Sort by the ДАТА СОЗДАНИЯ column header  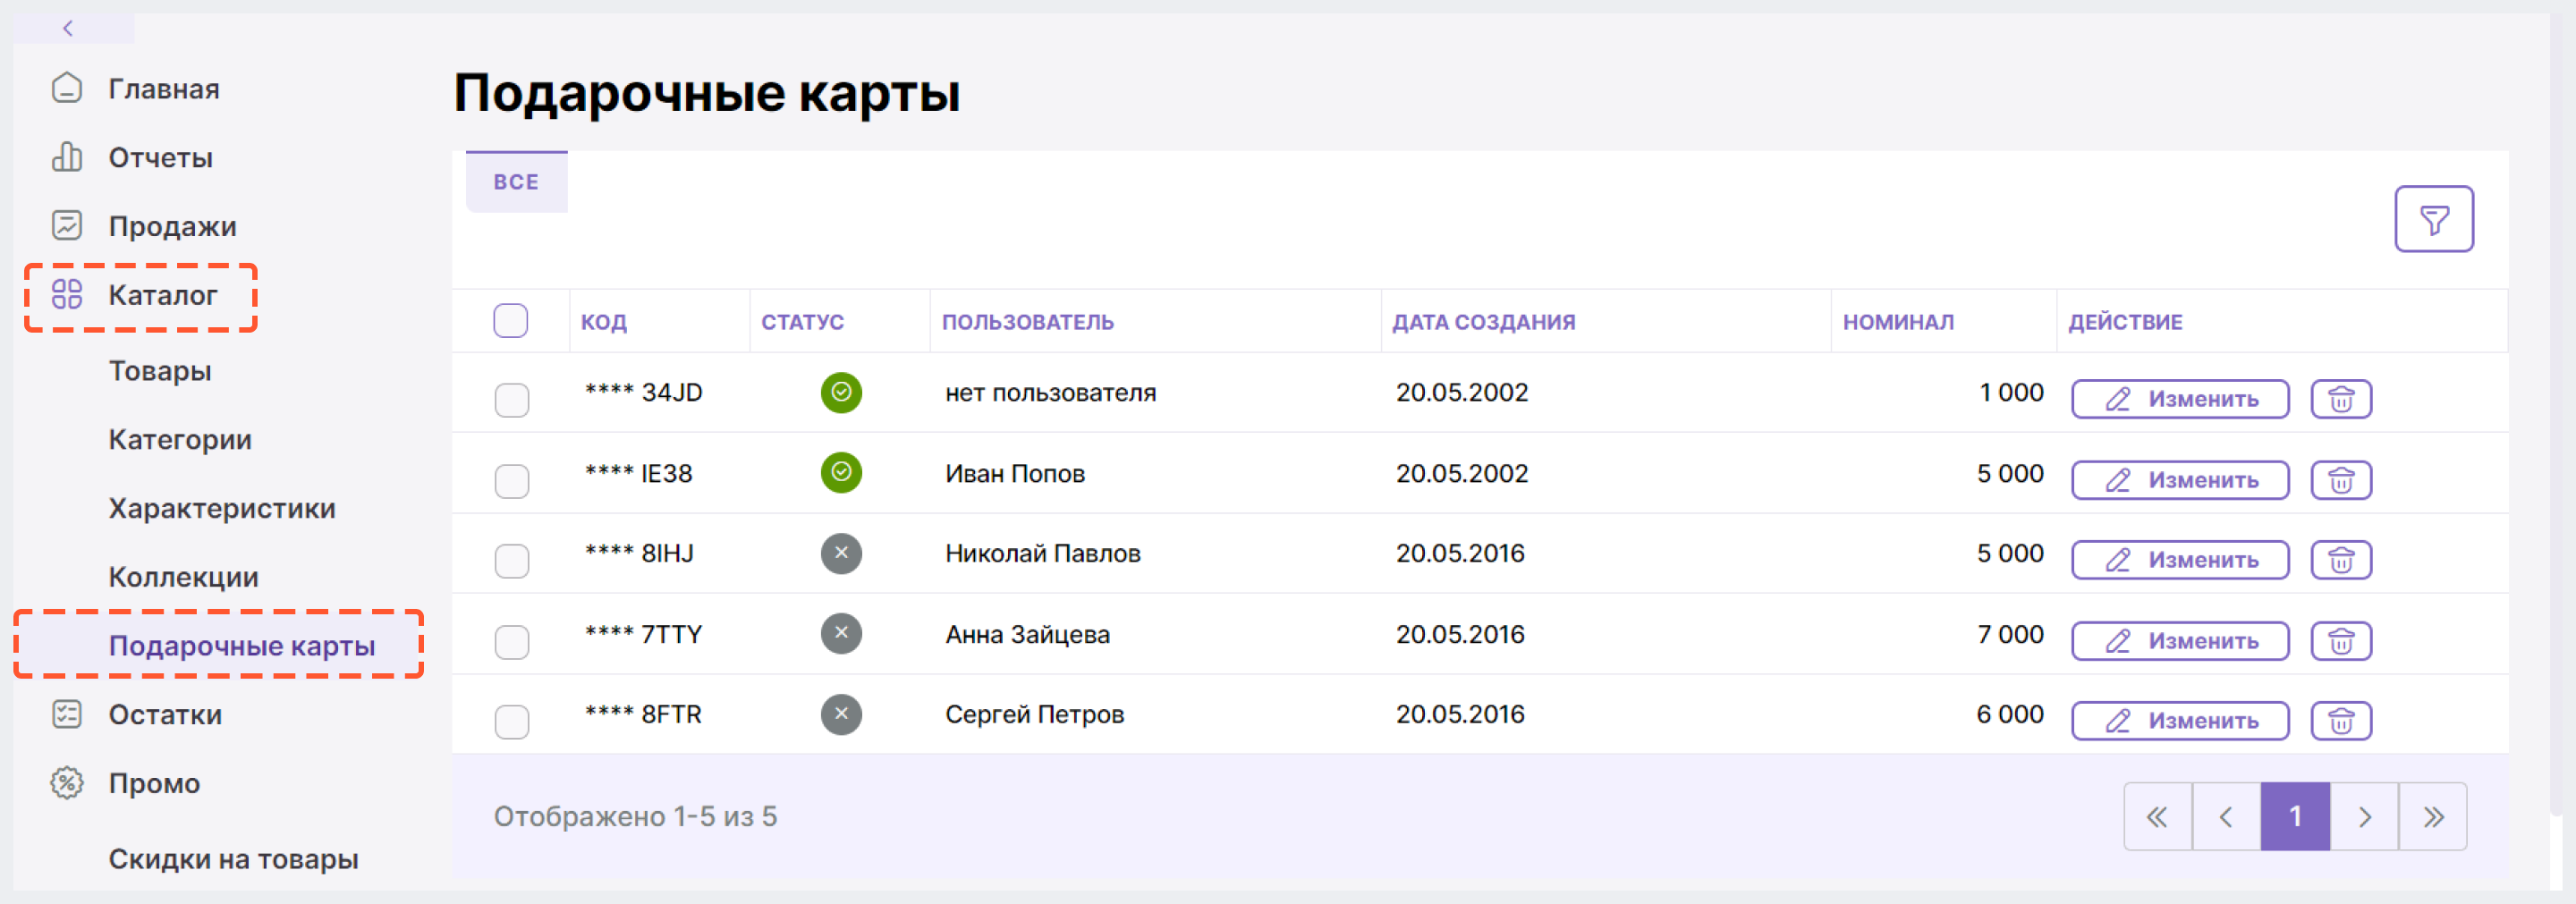pyautogui.click(x=1483, y=322)
